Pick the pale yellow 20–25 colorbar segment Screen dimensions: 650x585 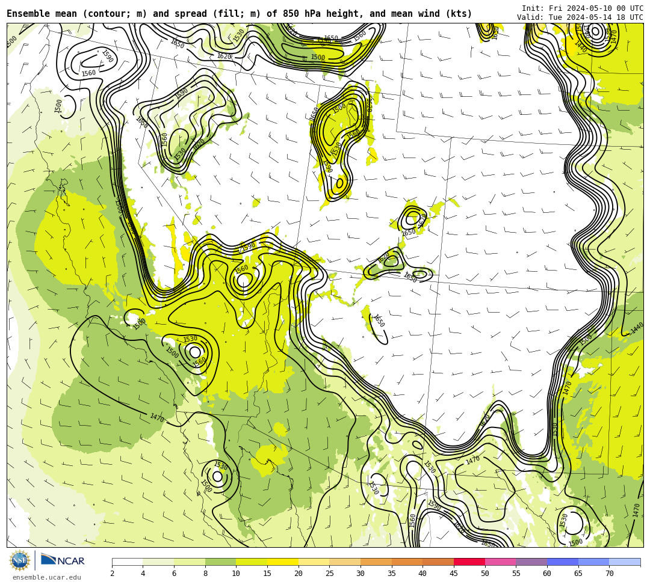pyautogui.click(x=314, y=562)
